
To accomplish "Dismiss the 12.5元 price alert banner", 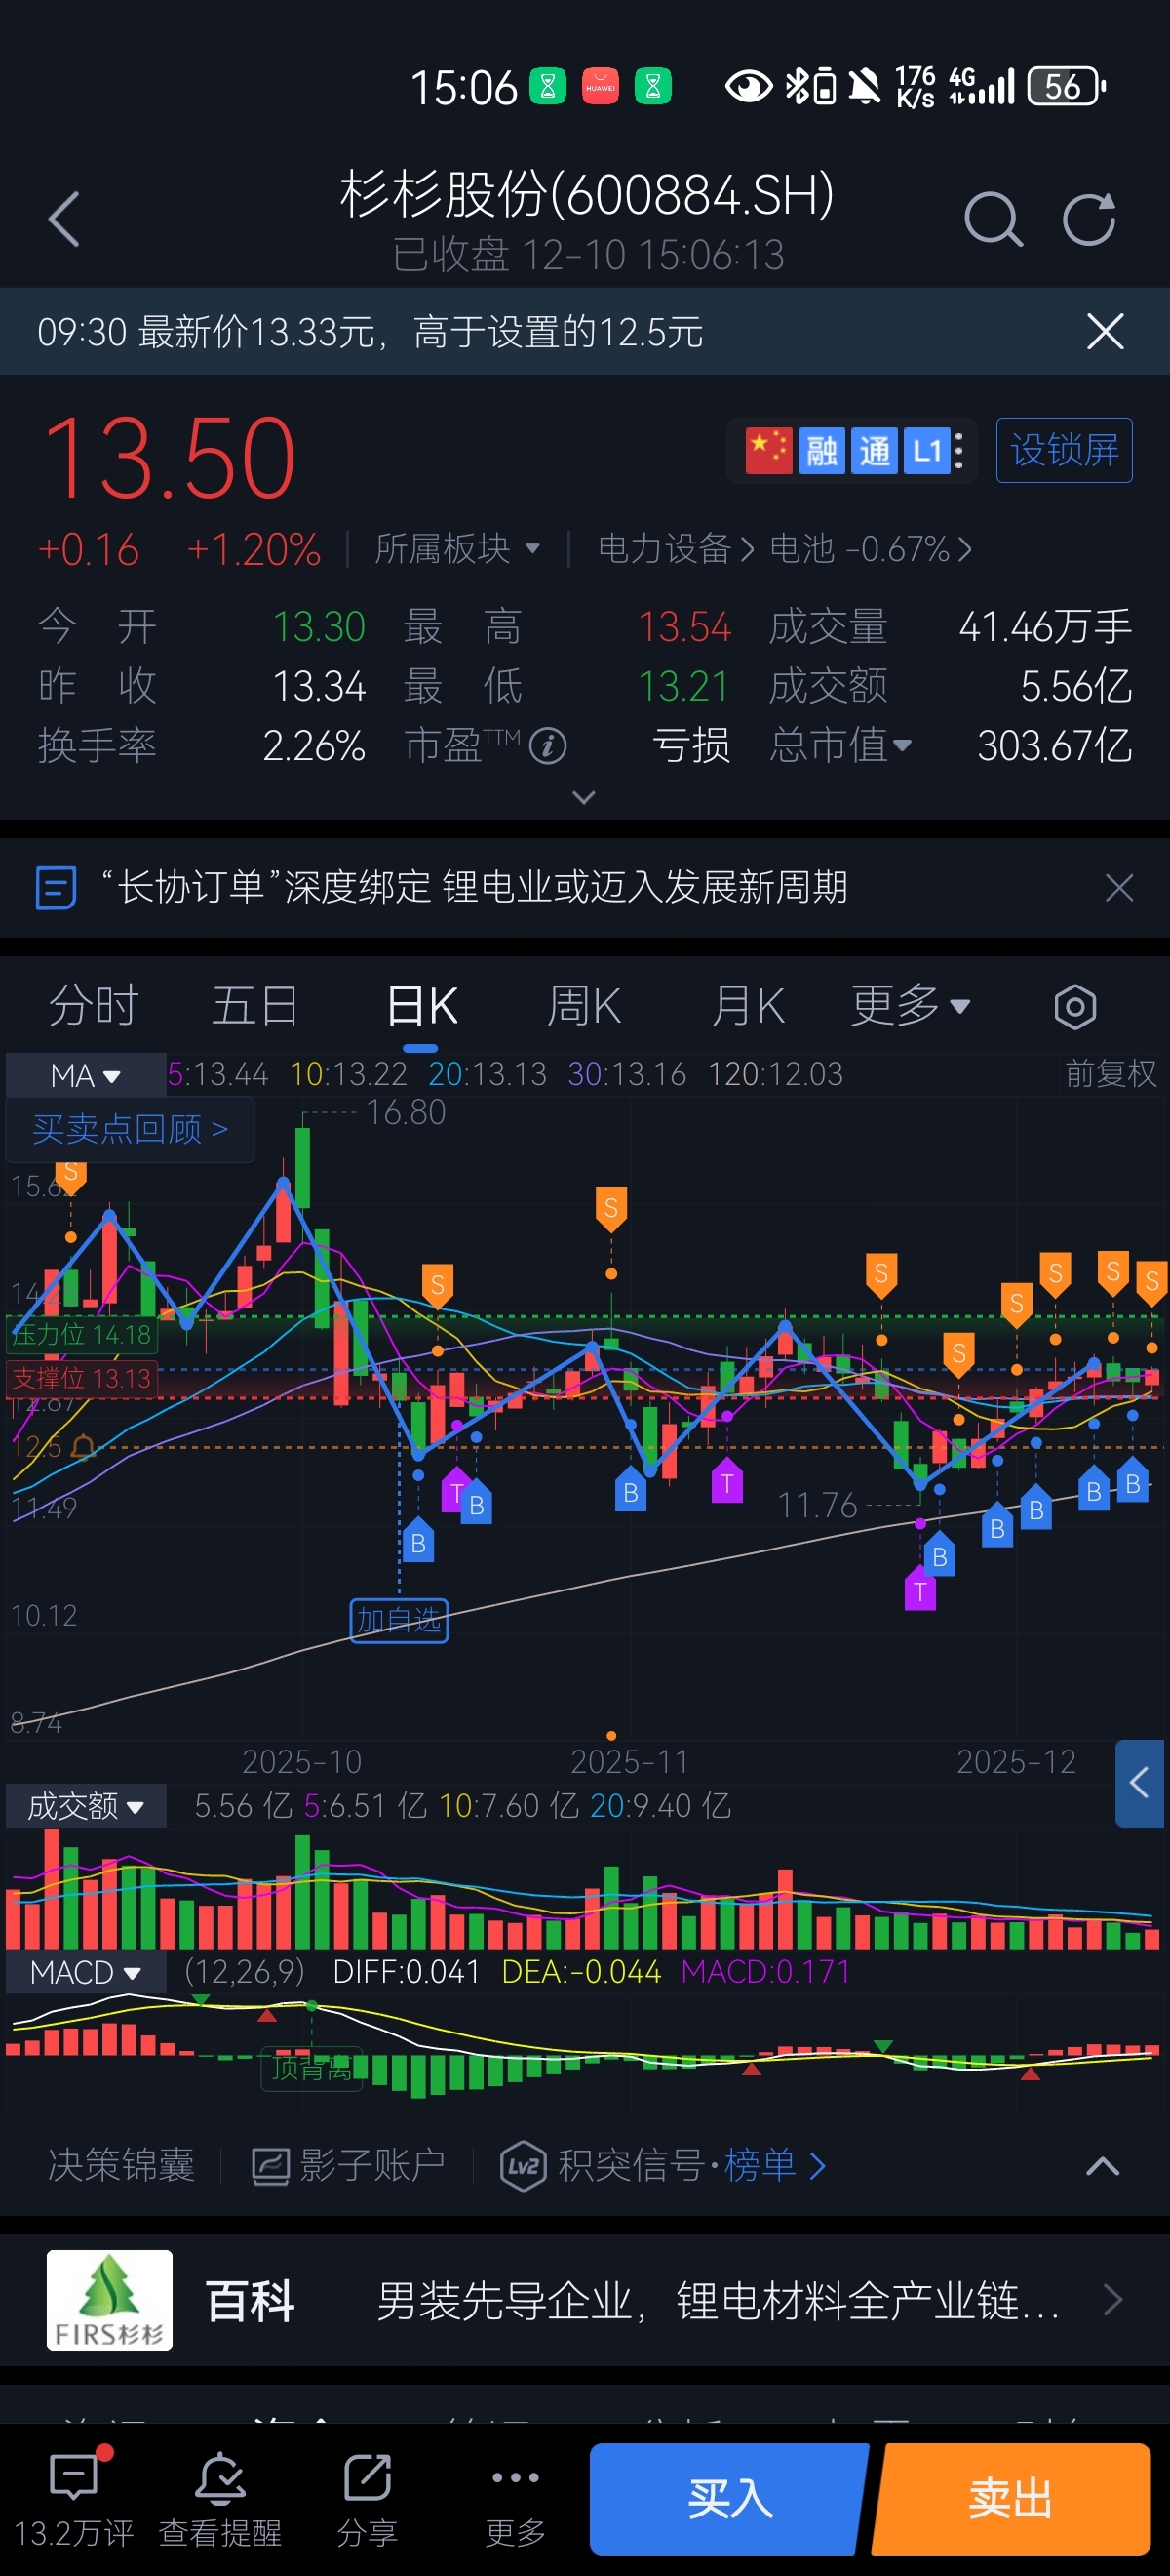I will point(1105,331).
